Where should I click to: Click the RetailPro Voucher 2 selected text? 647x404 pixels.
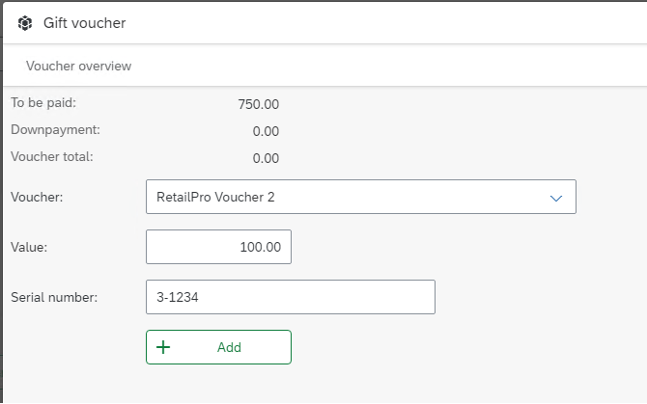tap(215, 197)
